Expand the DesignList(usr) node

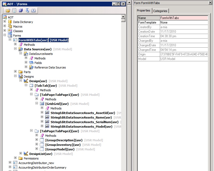coord(21,153)
